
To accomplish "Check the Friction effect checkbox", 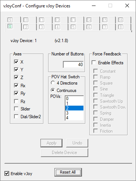I will tap(96, 131).
